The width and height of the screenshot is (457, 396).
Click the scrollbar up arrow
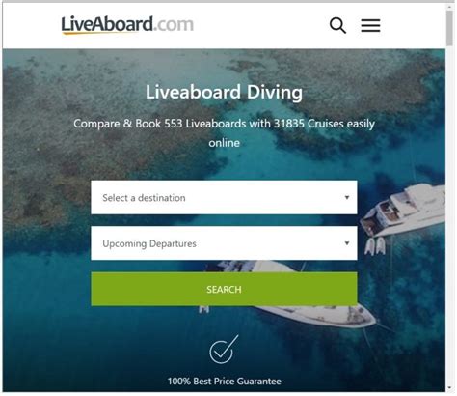click(x=449, y=6)
